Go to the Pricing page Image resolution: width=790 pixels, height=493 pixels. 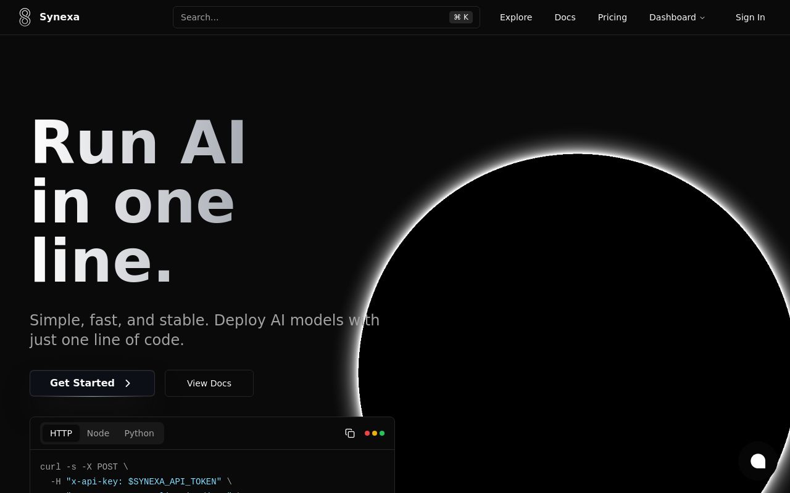(x=612, y=17)
